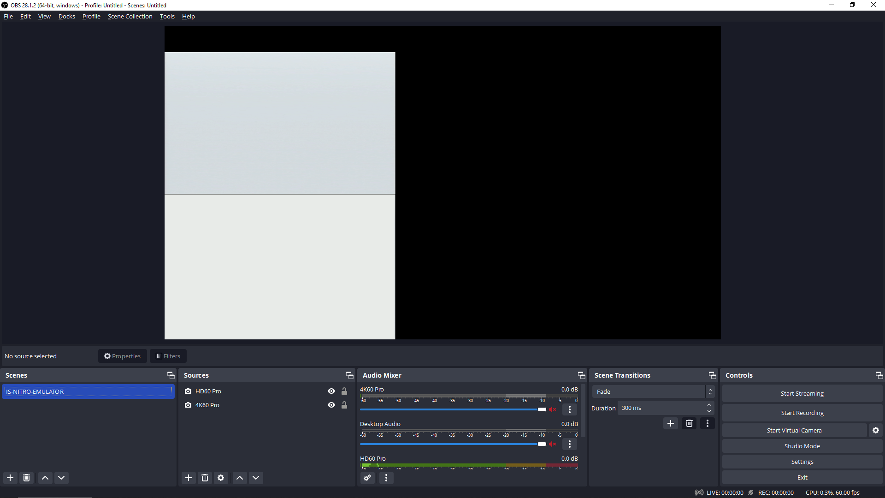
Task: Remove scene transition with trash icon
Action: click(689, 423)
